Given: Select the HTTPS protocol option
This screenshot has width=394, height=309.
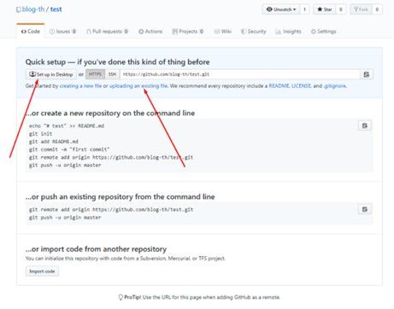Looking at the screenshot, I should 95,74.
